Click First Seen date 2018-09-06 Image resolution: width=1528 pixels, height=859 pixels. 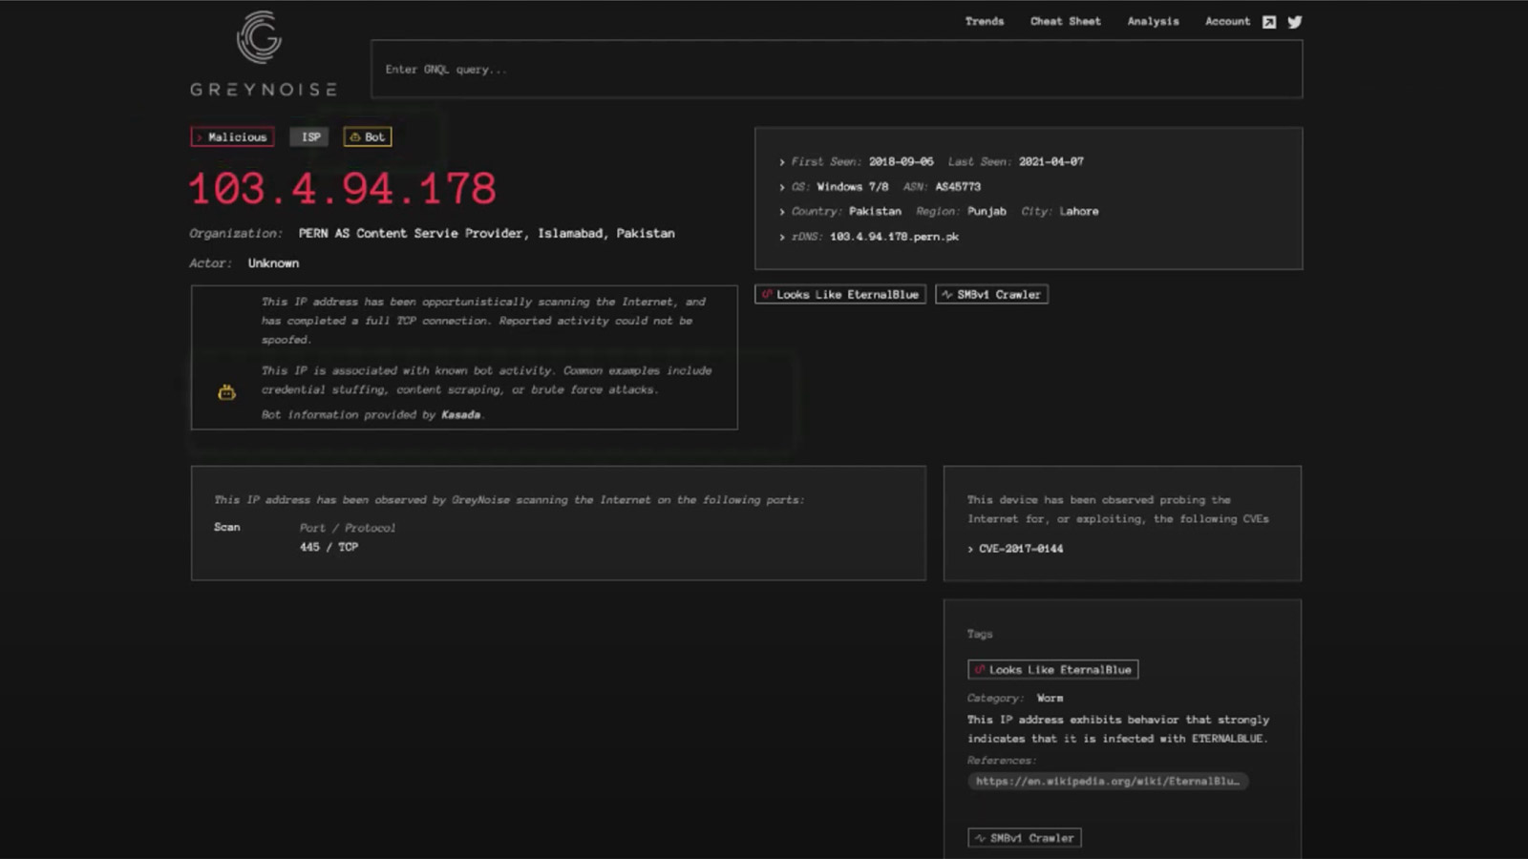click(901, 161)
